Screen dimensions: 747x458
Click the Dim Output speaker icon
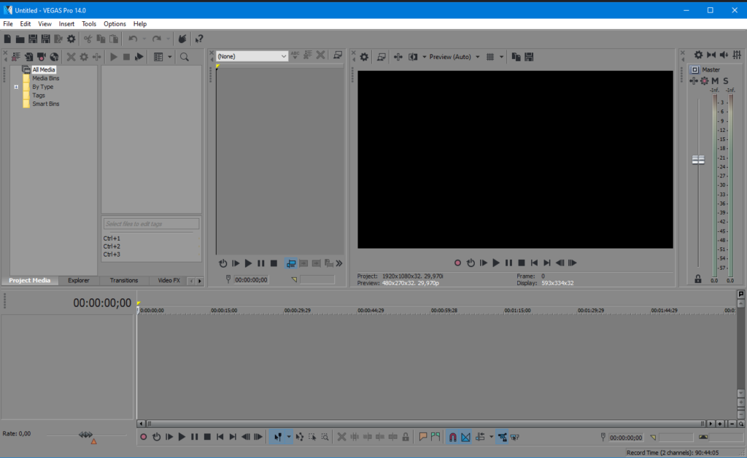pos(724,55)
